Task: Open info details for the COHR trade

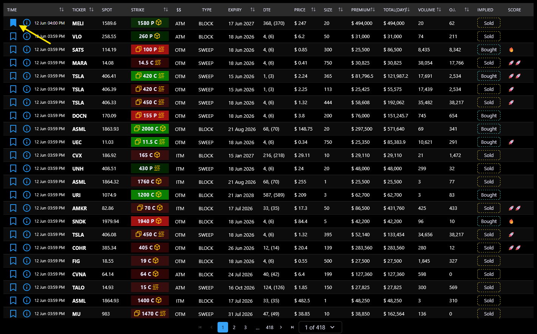Action: [26, 248]
